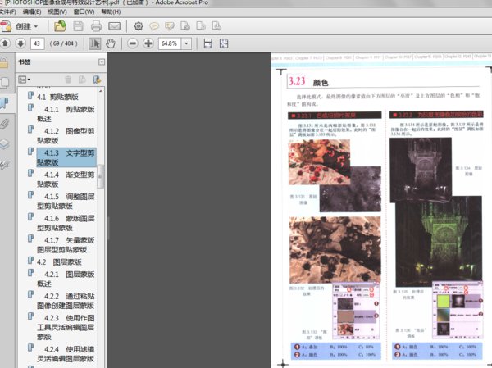
Task: Go to previous page arrow
Action: (x=6, y=43)
